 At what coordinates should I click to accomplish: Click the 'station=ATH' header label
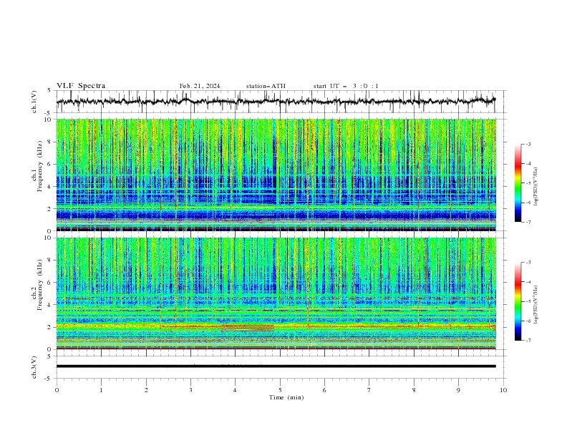266,86
